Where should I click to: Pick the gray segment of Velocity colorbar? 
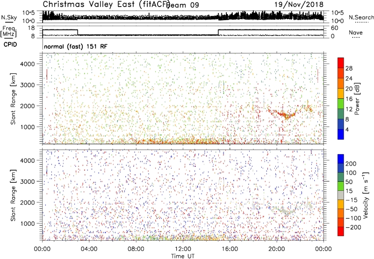click(x=341, y=195)
